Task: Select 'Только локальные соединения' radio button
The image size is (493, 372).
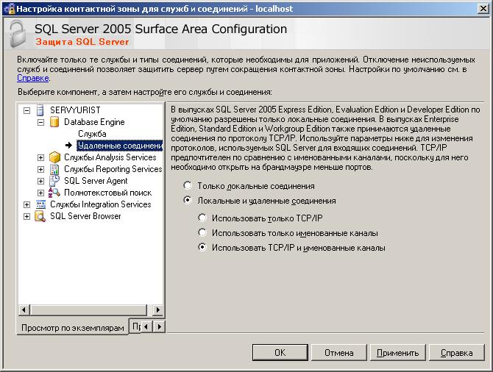Action: [188, 186]
